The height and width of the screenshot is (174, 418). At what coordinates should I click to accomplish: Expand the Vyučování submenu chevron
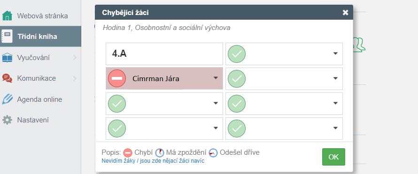pos(75,58)
